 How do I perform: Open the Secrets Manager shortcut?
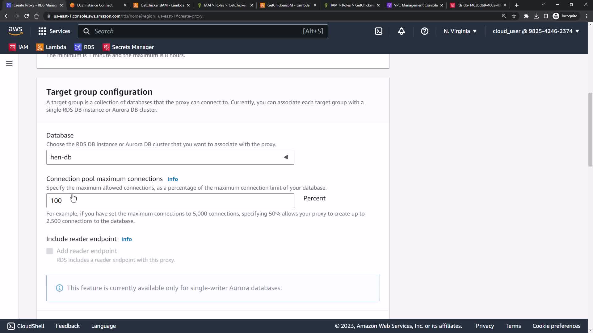[x=128, y=47]
